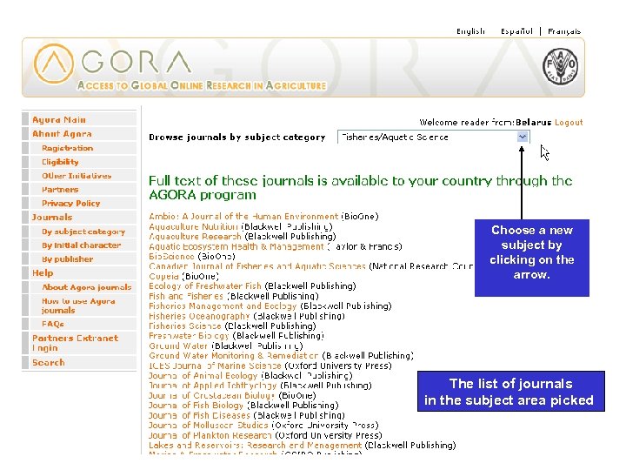Screen dimensions: 626x470
Task: Open Fisheries Science journal link
Action: pos(185,326)
